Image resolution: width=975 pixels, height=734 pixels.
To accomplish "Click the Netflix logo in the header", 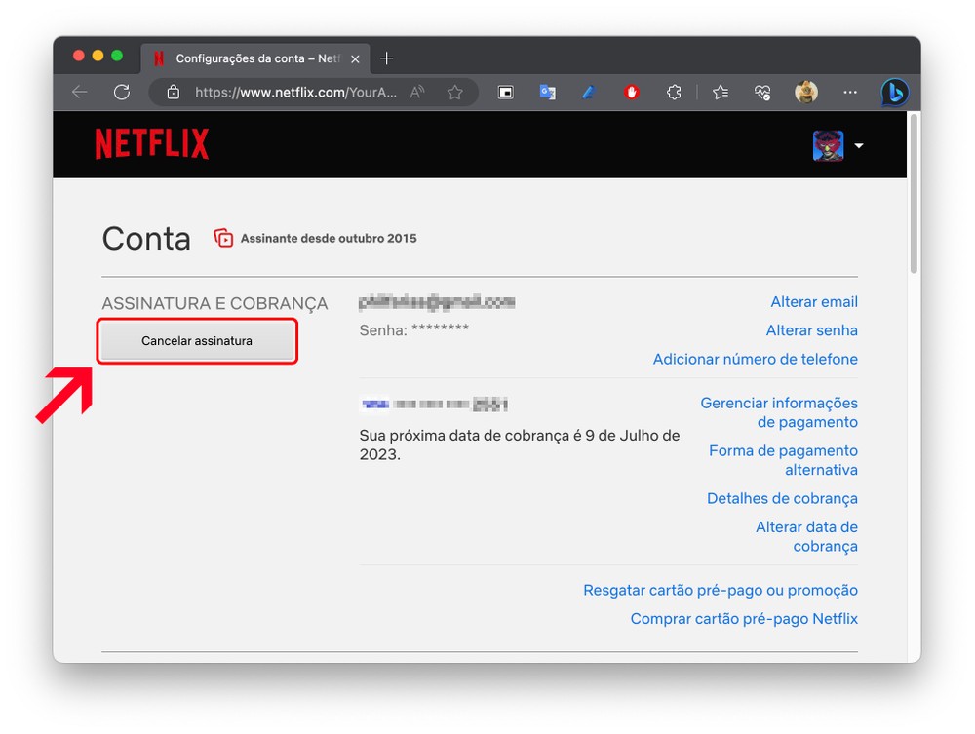I will (152, 144).
